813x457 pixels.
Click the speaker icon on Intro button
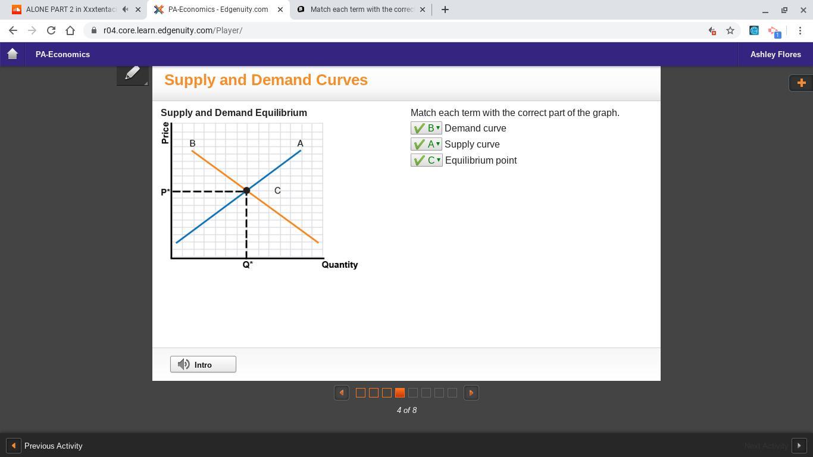(184, 364)
